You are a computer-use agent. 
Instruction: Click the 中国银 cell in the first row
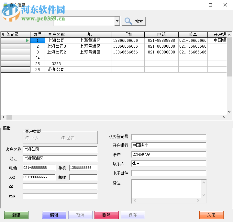point(217,40)
